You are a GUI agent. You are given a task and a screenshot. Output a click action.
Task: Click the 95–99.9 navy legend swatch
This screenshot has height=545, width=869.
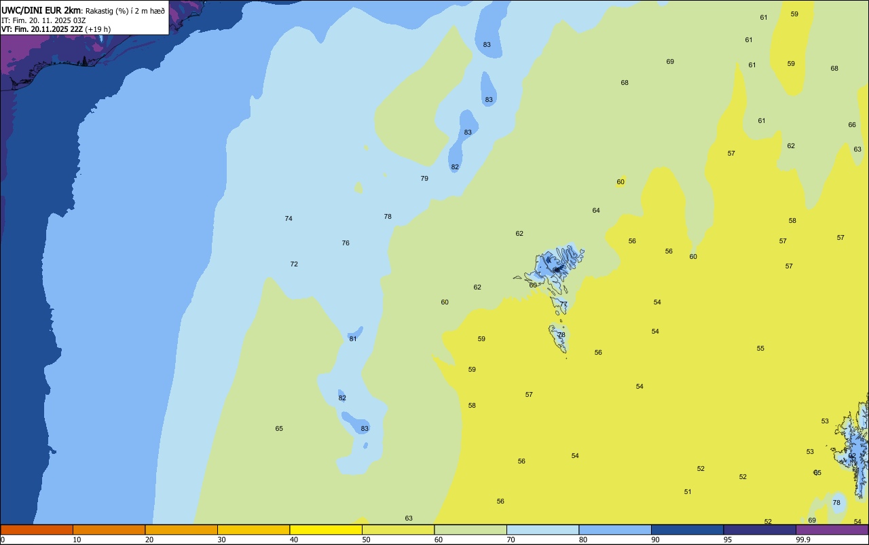(760, 529)
